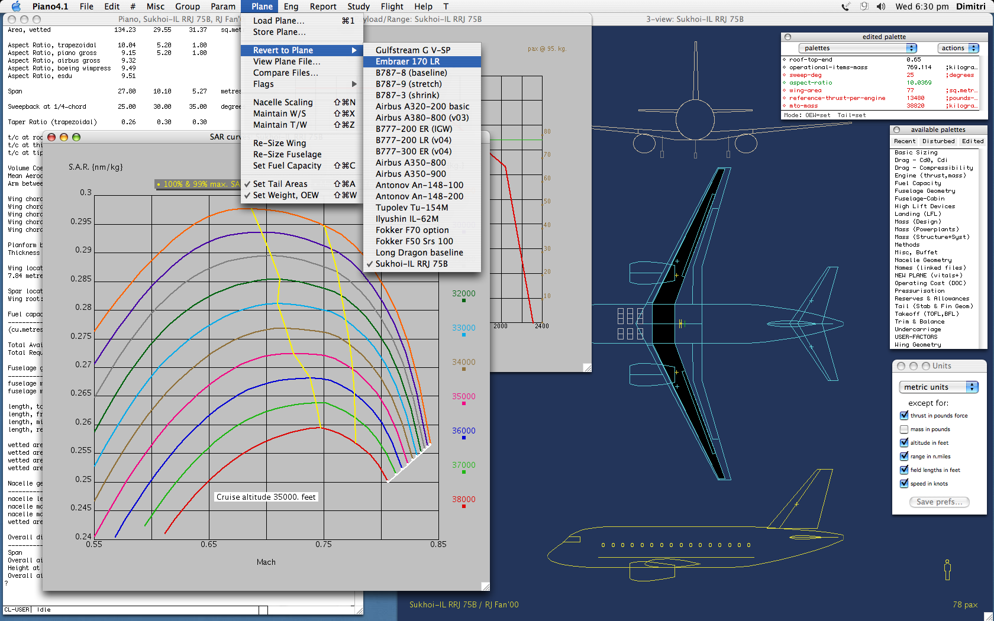The width and height of the screenshot is (994, 621).
Task: Click the red 38000 altitude legend marker
Action: (x=464, y=506)
